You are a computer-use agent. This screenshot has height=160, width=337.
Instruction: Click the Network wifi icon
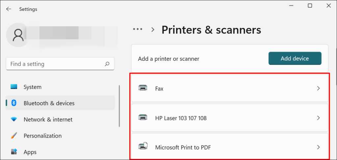click(14, 120)
